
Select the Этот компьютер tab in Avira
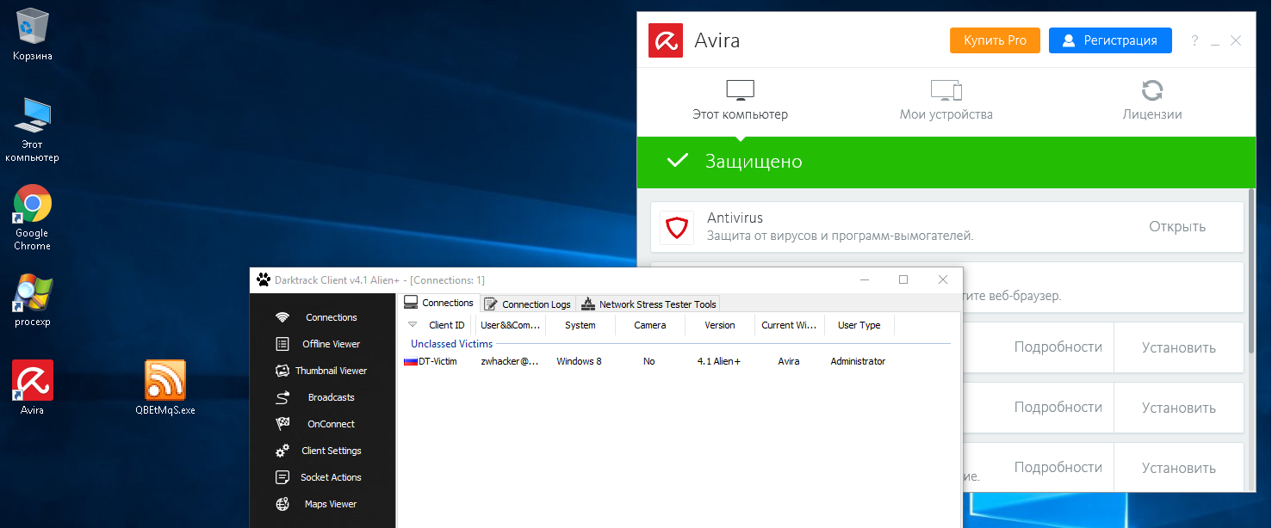740,101
